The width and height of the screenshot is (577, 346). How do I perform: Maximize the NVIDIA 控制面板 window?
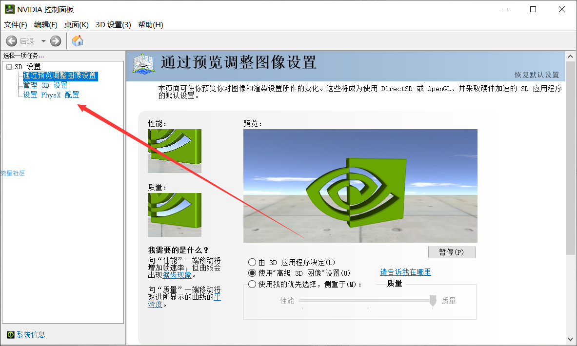click(x=533, y=9)
